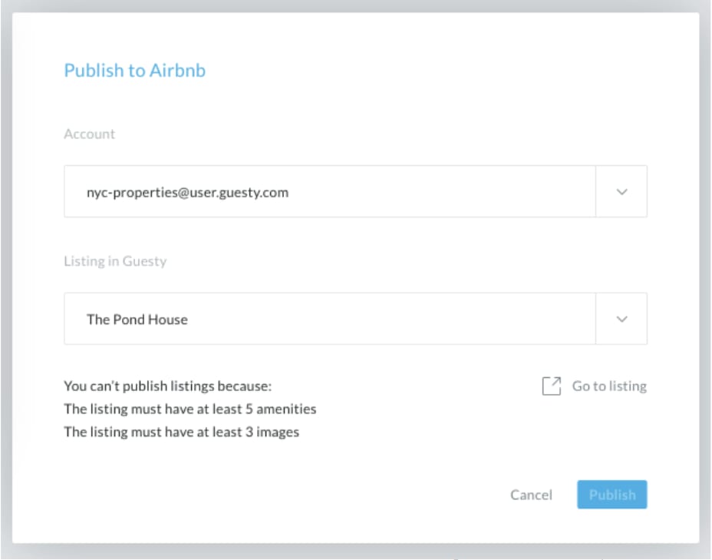
Task: Open The Pond House listing selector
Action: pyautogui.click(x=355, y=319)
